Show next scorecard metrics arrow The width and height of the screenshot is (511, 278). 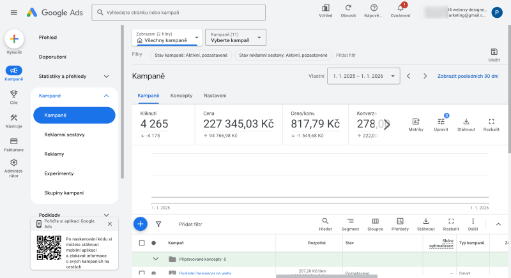[387, 124]
